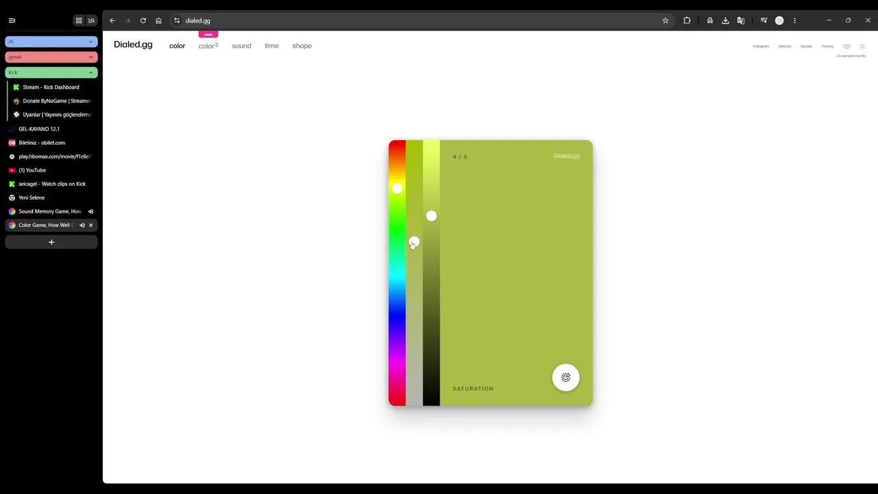Switch to GEL-KAYANO 12.1 tab

pos(51,129)
